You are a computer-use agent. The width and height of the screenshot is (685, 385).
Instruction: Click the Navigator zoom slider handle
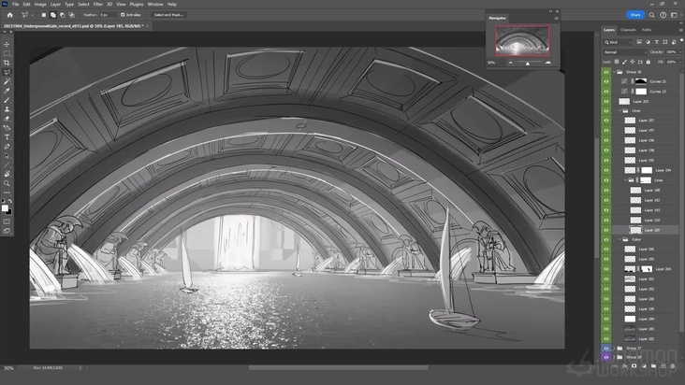coord(528,64)
